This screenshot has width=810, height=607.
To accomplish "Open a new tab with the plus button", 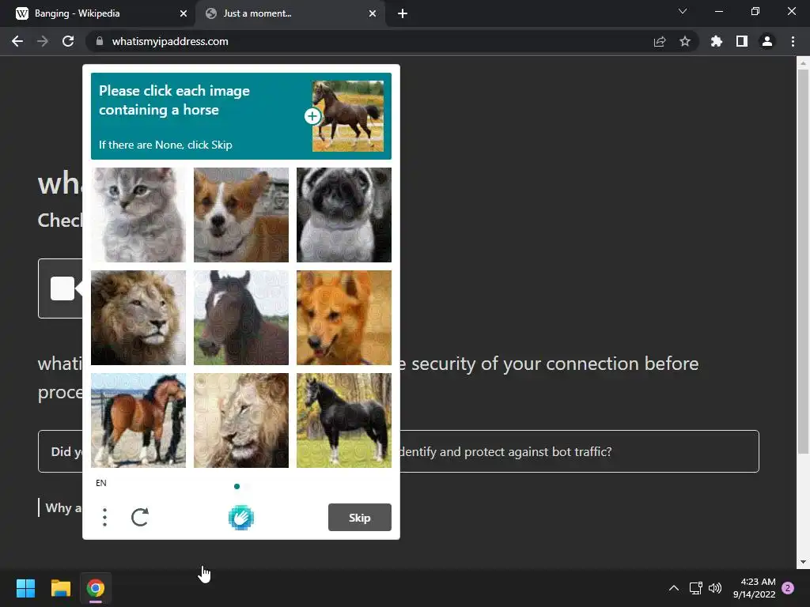I will (x=403, y=13).
